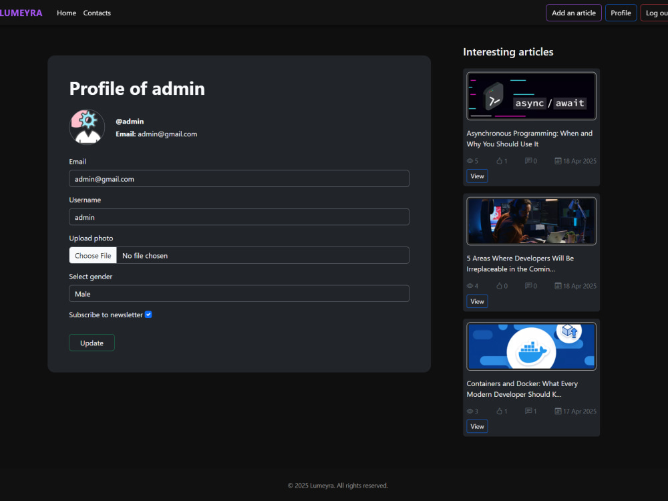Click No file chosen text

click(x=145, y=256)
